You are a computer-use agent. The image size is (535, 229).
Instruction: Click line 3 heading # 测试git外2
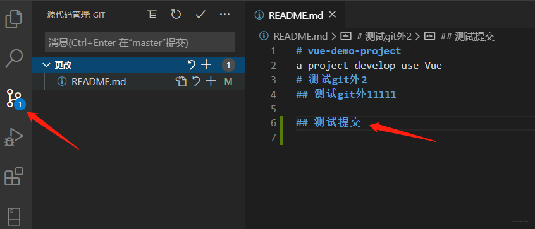(x=331, y=79)
